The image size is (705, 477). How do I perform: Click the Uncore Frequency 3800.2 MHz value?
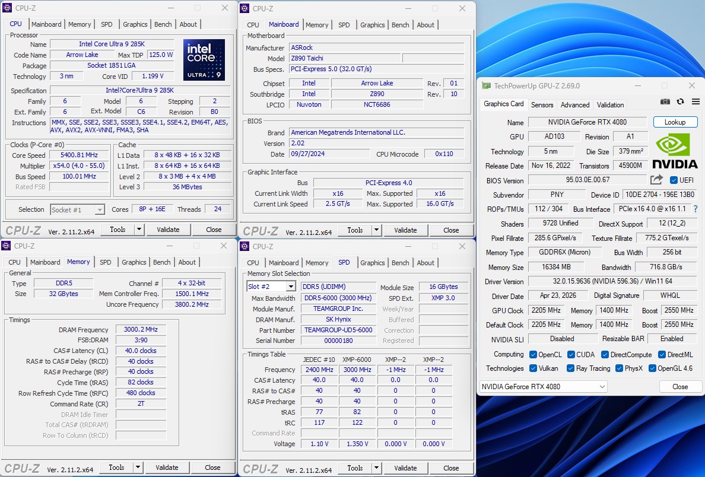coord(192,304)
